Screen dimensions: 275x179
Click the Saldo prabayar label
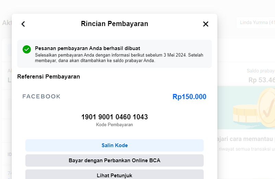click(261, 71)
